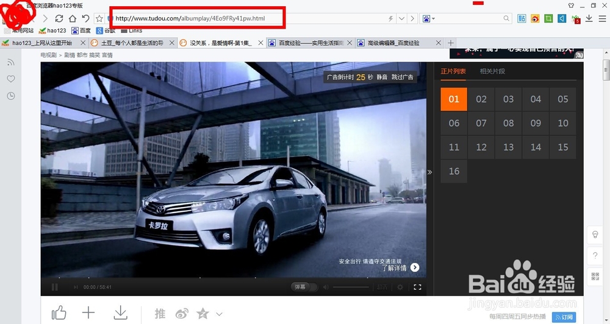Reload the page with refresh icon
This screenshot has height=324, width=610.
[59, 18]
